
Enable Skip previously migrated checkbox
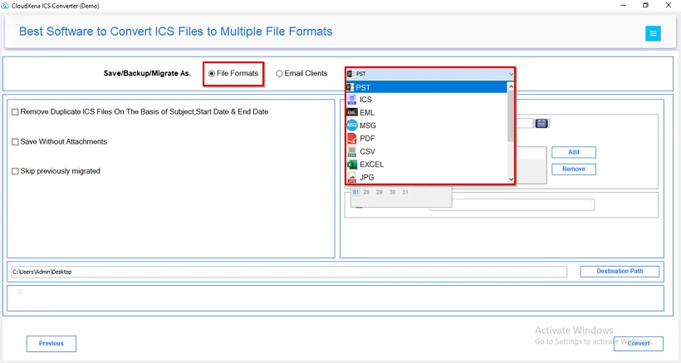(x=15, y=171)
